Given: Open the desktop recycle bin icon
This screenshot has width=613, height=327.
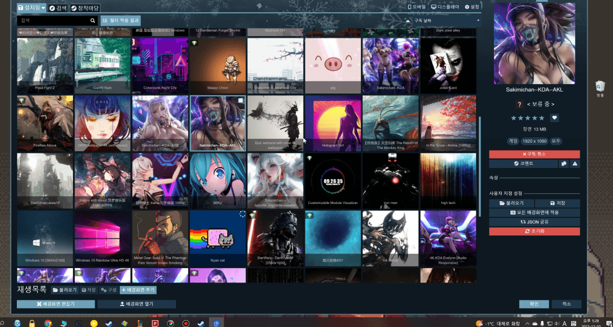Looking at the screenshot, I should (x=600, y=88).
